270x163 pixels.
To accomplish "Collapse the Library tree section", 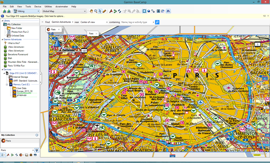I will click(x=2, y=21).
